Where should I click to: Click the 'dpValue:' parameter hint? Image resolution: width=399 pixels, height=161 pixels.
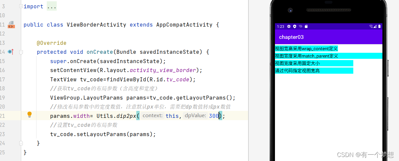pos(195,116)
